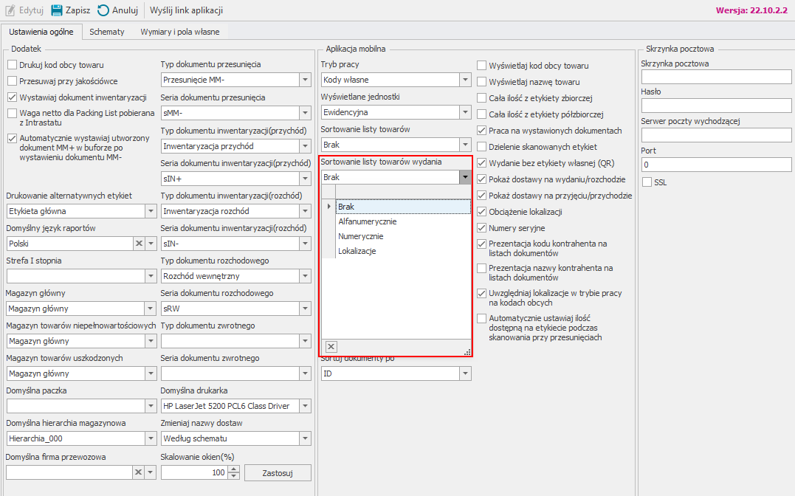
Task: Expand the Domyślna drukarka dropdown
Action: [305, 406]
